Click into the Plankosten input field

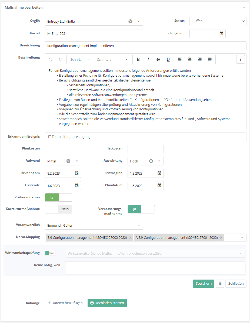tap(63, 149)
